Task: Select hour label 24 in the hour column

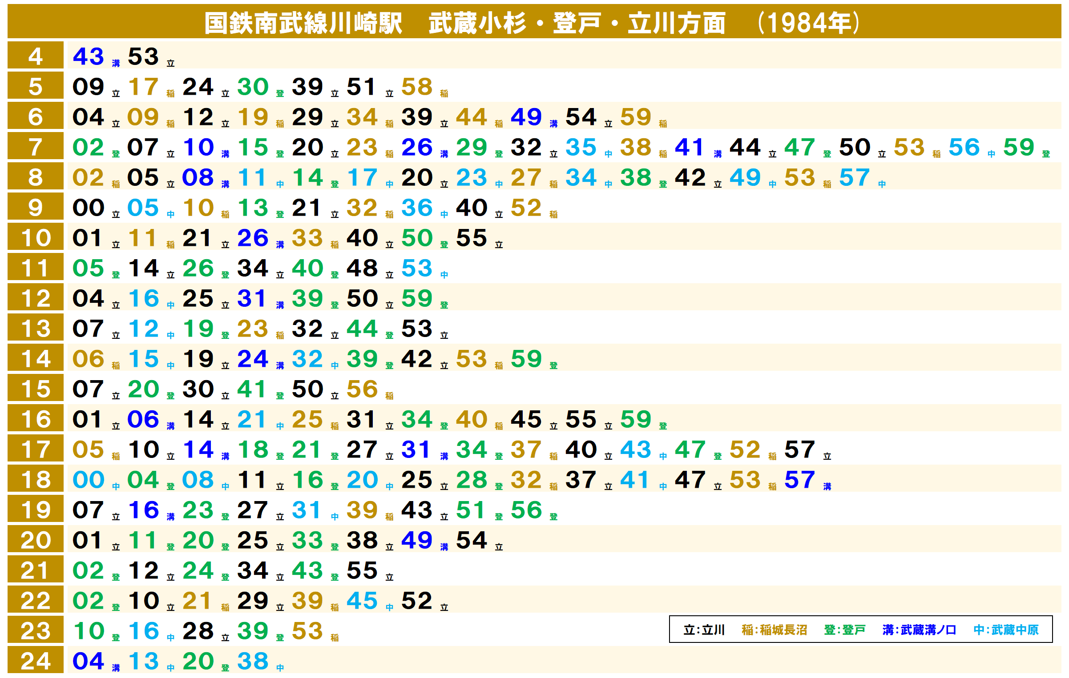Action: pos(36,661)
